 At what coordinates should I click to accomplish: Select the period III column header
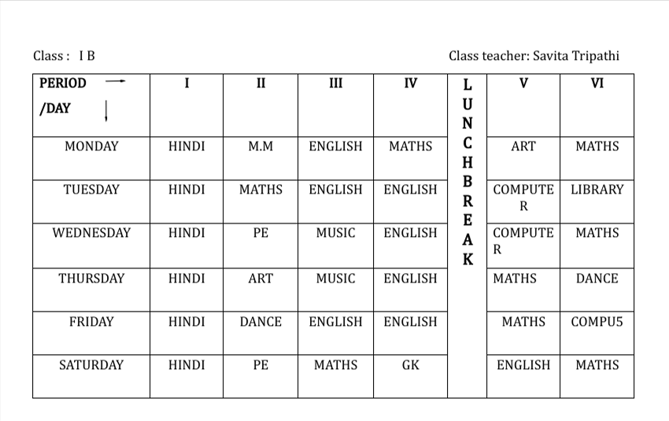(335, 83)
